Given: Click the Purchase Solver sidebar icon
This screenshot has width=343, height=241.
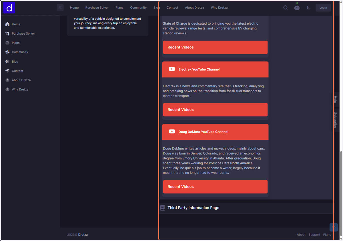Looking at the screenshot, I should (x=7, y=33).
